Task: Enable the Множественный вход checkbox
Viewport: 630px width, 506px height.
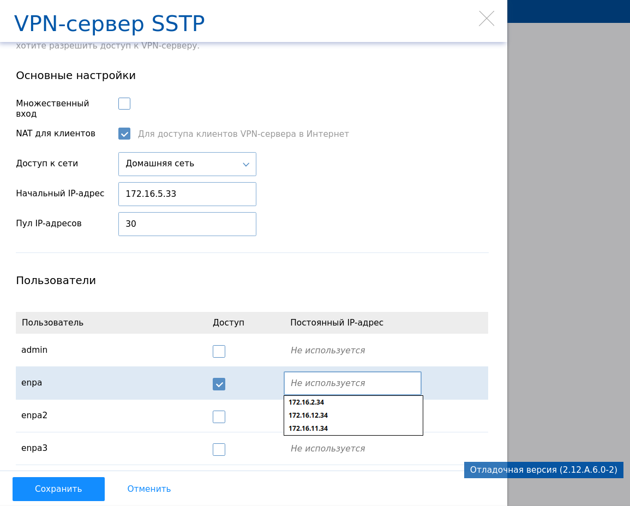Action: 124,104
